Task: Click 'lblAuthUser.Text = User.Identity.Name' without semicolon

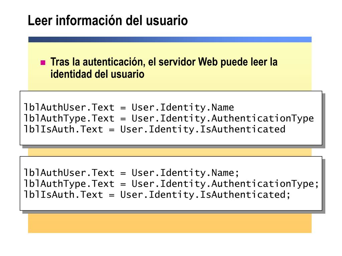Action: click(x=129, y=107)
